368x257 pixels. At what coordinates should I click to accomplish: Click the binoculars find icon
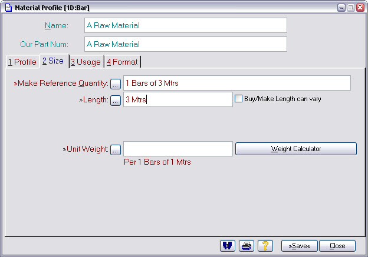click(x=228, y=246)
